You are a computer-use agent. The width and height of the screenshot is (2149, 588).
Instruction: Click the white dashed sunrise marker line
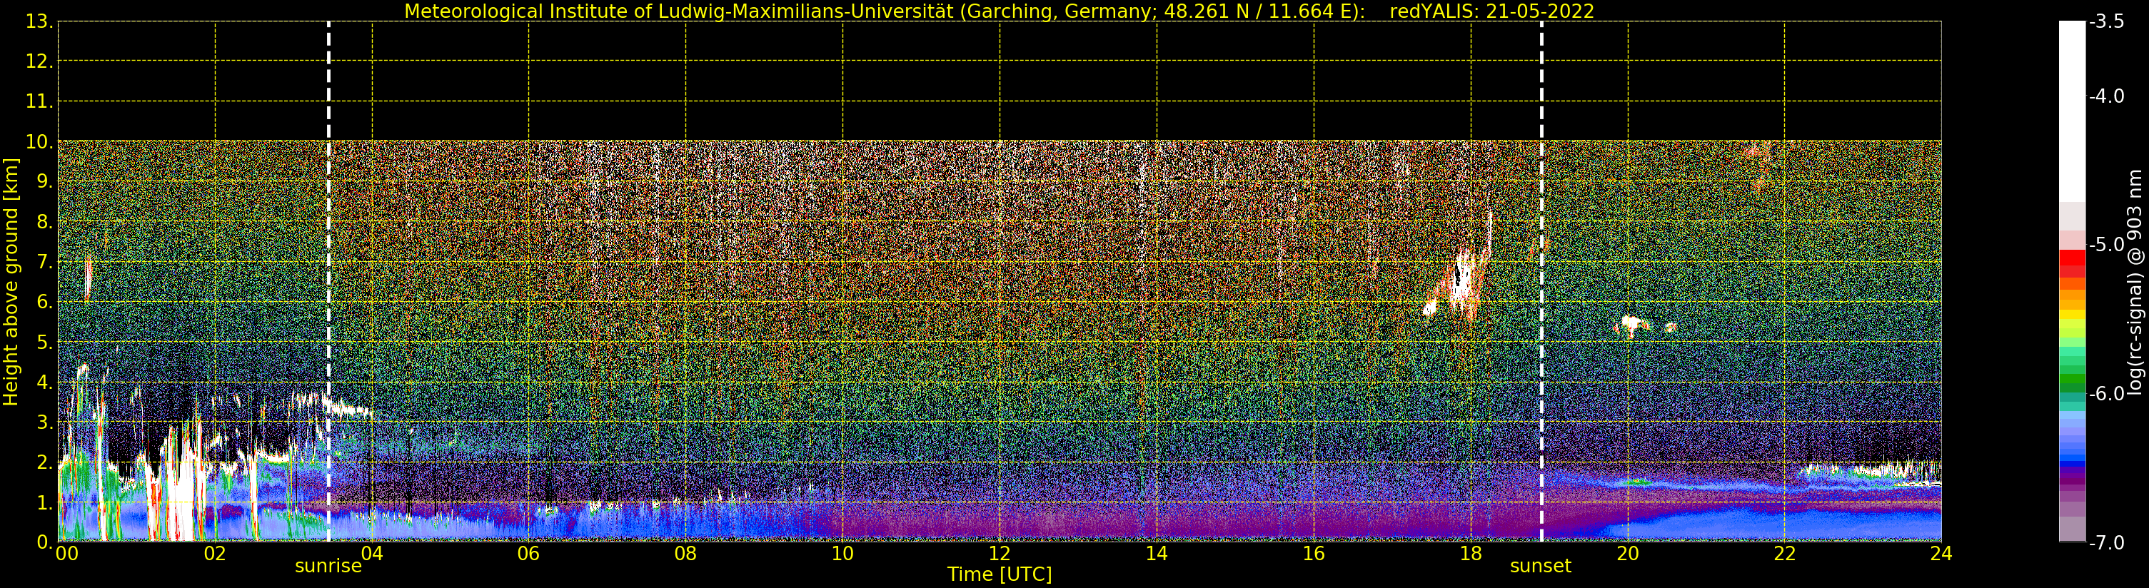328,282
